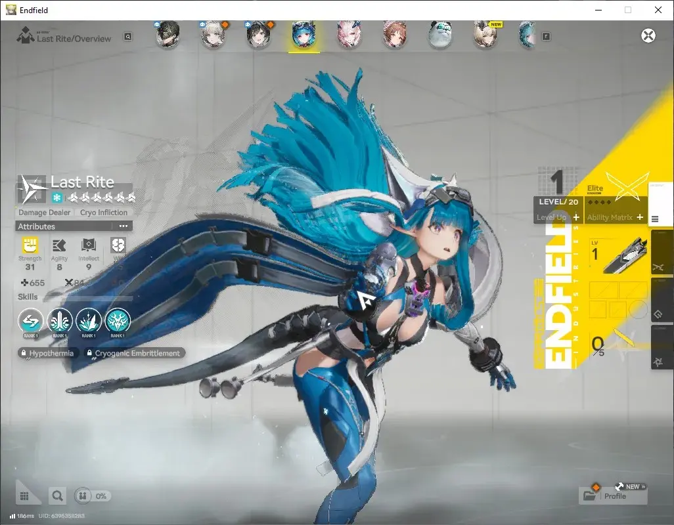Viewport: 674px width, 525px height.
Task: Open the fourth skill antler icon
Action: coord(118,321)
